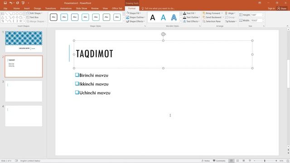Open the Customize Quick Access Toolbar arrow
This screenshot has height=163, width=290.
pyautogui.click(x=28, y=3)
